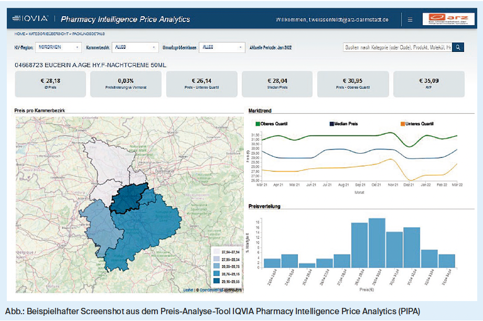Click the shortest histogram bar in Preisverteilung

point(307,265)
